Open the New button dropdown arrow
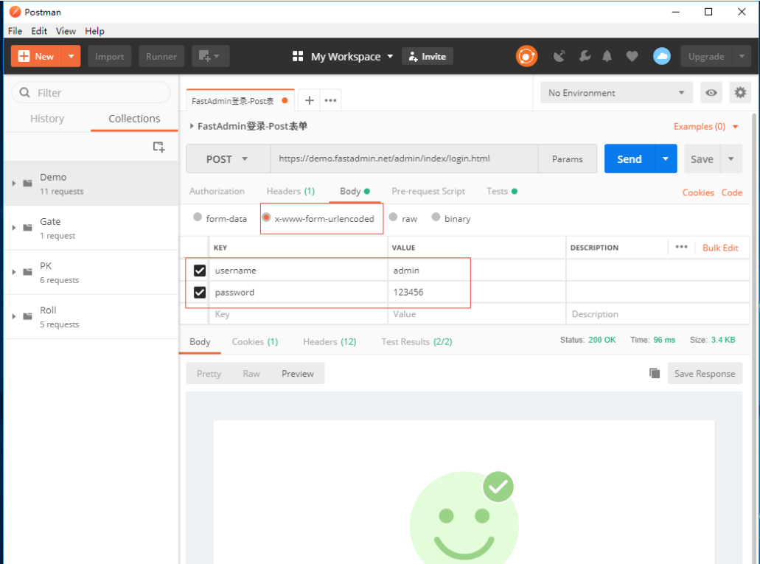Screen dimensions: 760x564 [x=72, y=56]
